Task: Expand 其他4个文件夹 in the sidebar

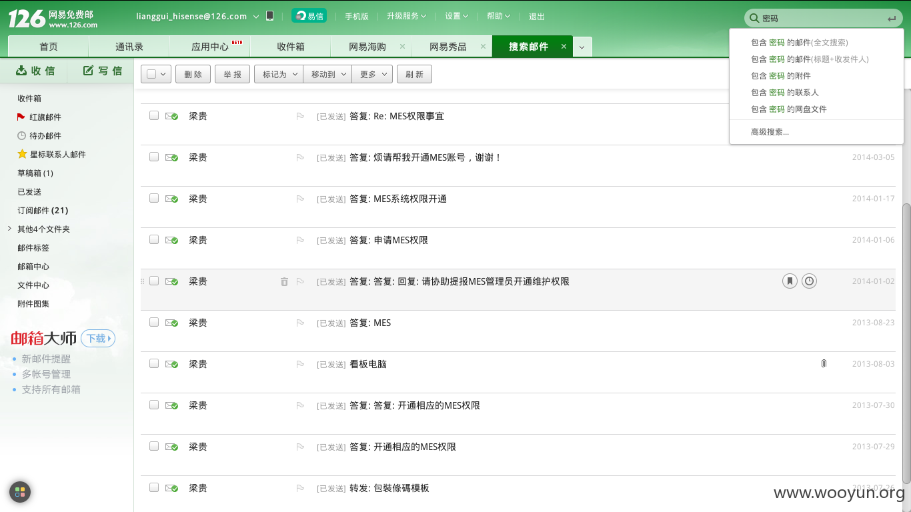Action: pyautogui.click(x=43, y=229)
